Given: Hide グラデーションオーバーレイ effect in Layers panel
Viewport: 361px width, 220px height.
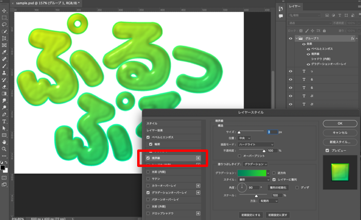Looking at the screenshot, I should click(x=308, y=64).
